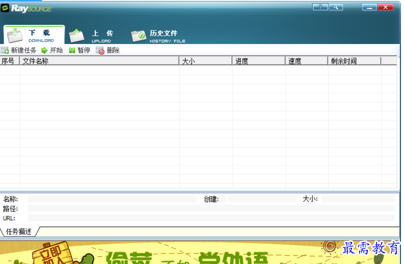Close the RaySource window

(x=385, y=7)
